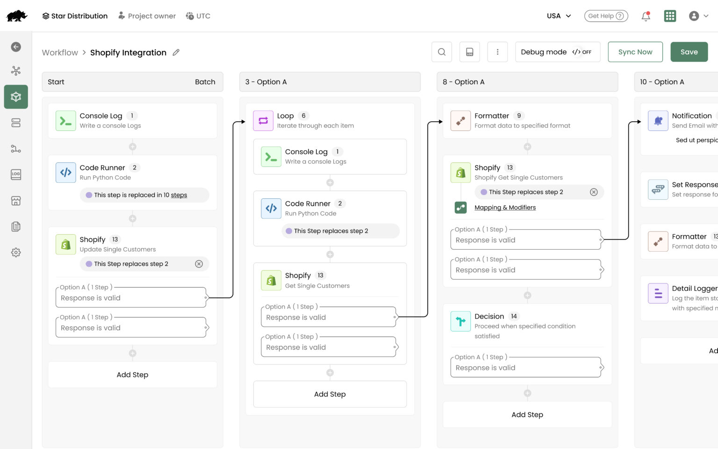The height and width of the screenshot is (449, 718).
Task: Open the sidebar settings gear
Action: [x=16, y=252]
